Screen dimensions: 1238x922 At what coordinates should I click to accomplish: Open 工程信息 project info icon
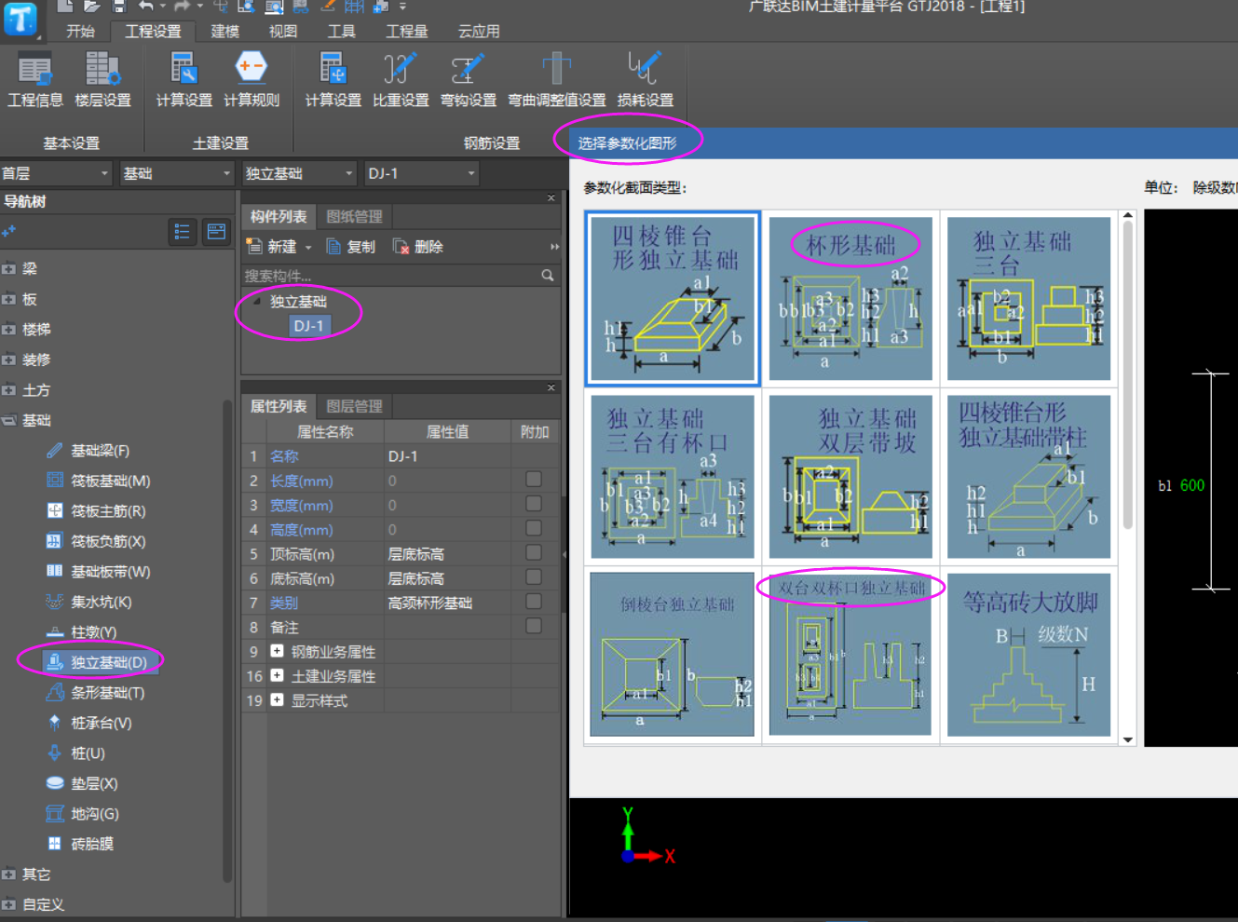pos(35,80)
